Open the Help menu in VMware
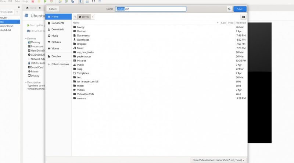The image size is (294, 163). pyautogui.click(x=25, y=1)
